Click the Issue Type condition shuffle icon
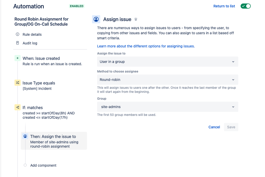265x177 pixels. 18,83
